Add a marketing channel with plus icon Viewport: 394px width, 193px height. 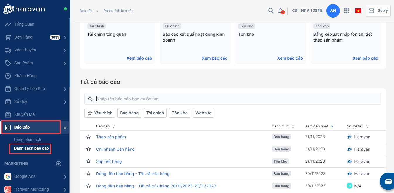tap(59, 164)
